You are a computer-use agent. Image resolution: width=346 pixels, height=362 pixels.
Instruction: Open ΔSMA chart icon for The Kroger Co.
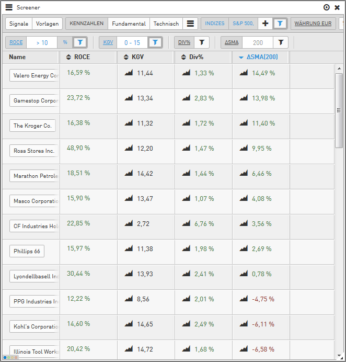pos(244,123)
